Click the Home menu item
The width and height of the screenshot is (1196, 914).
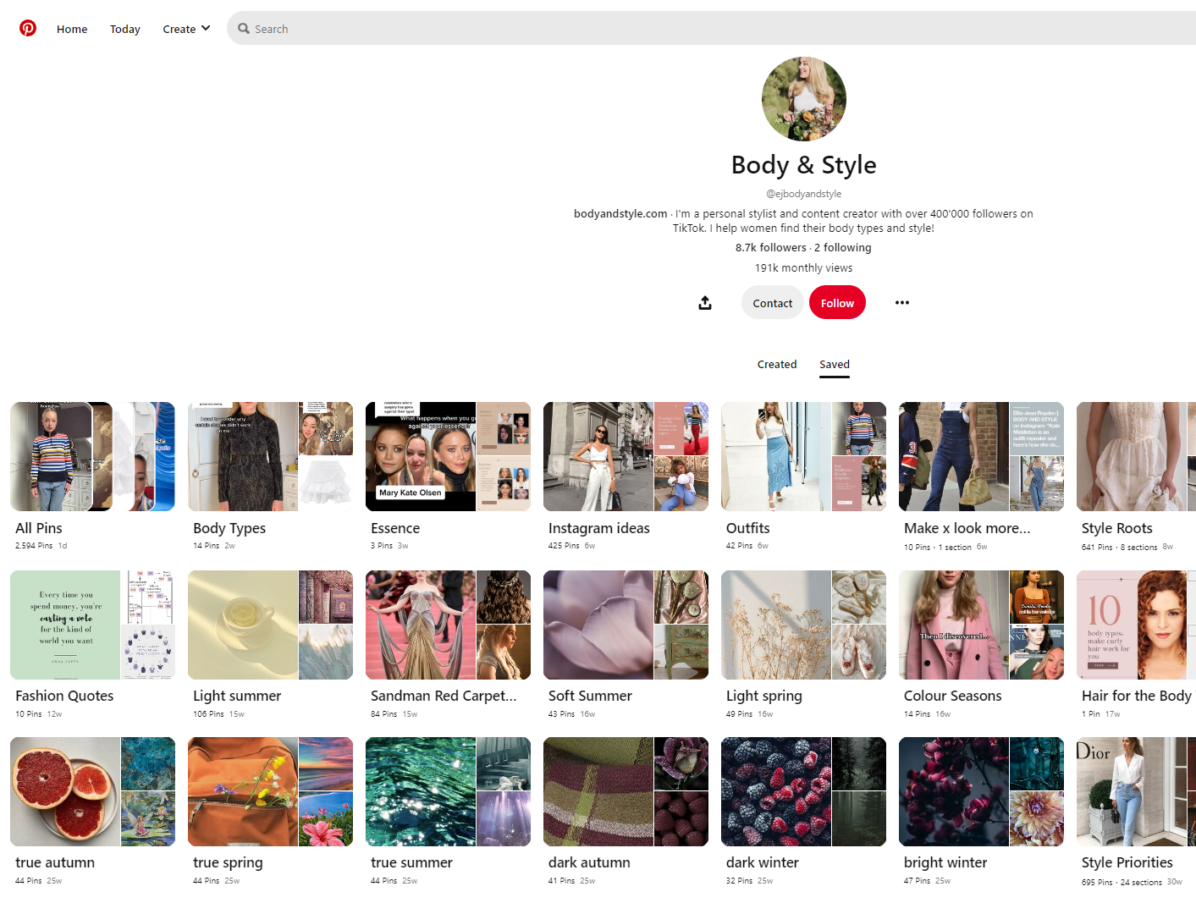pos(71,28)
